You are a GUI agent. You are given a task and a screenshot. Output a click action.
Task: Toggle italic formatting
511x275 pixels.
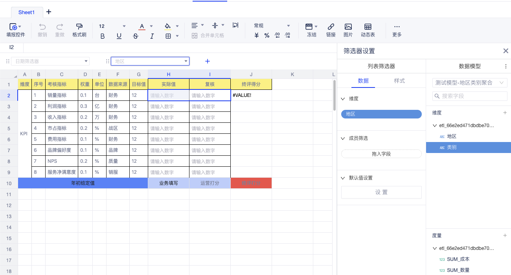tap(152, 35)
